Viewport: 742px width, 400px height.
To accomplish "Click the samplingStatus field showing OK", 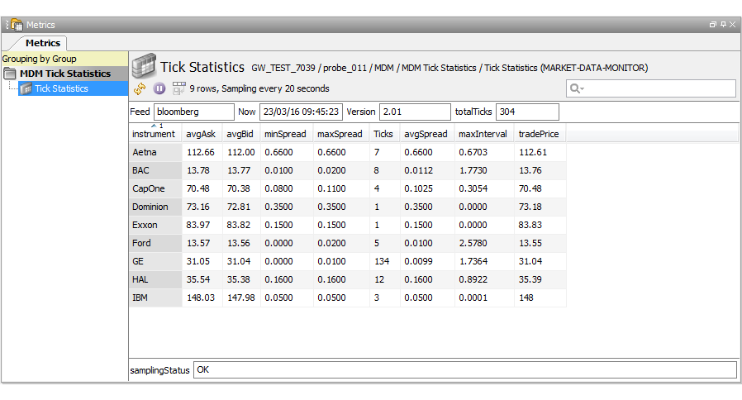I will 464,369.
